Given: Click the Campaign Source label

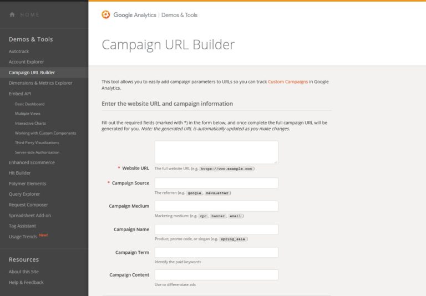Looking at the screenshot, I should click(130, 183).
